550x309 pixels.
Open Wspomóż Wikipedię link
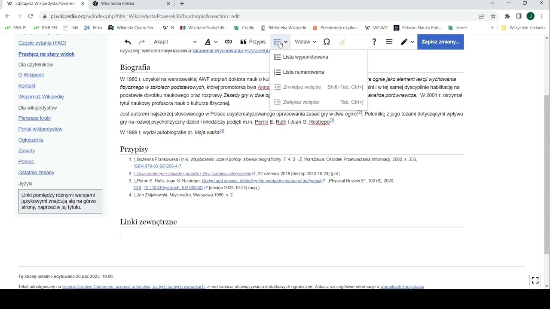click(x=41, y=97)
